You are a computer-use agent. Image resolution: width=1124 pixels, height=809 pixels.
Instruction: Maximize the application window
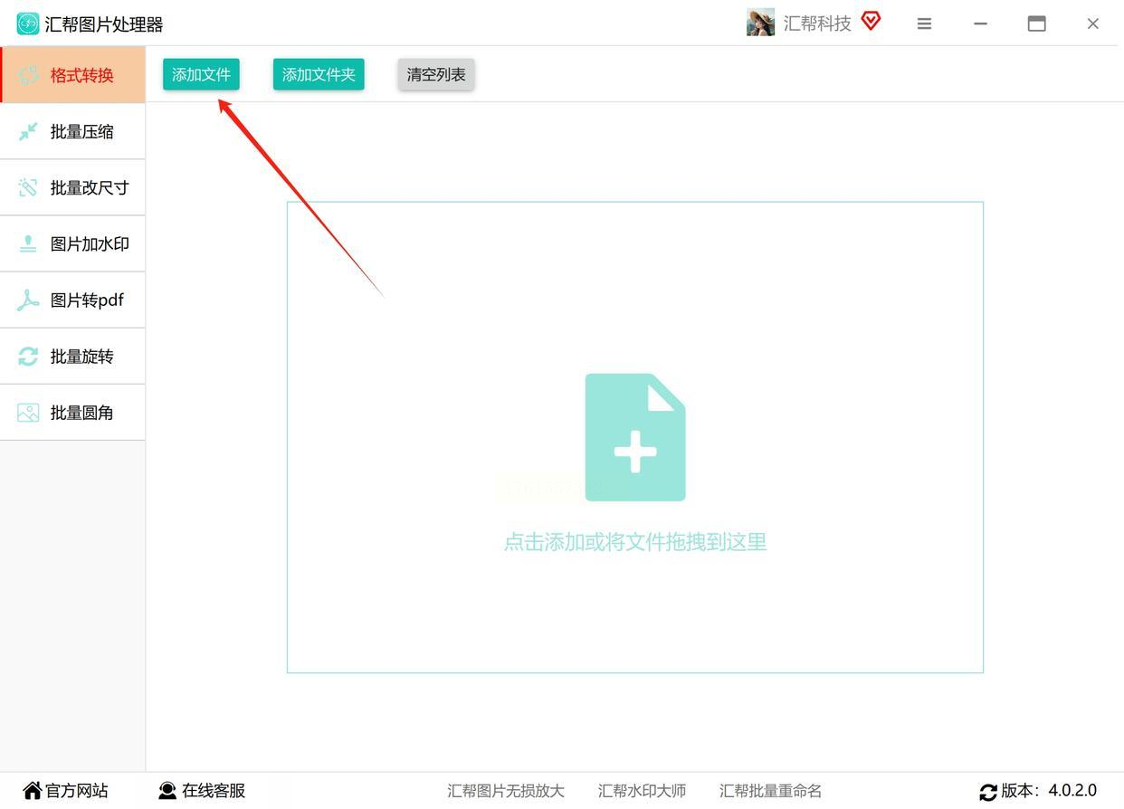[1037, 24]
